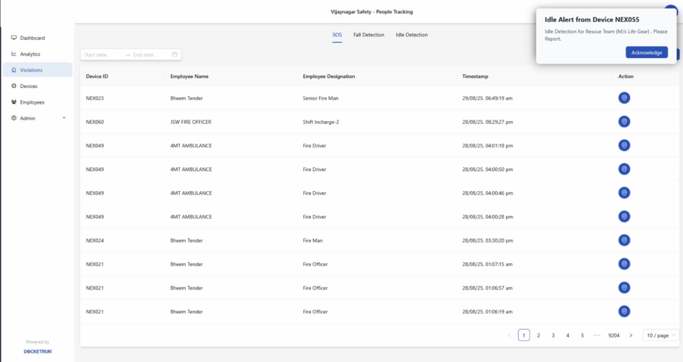Go to page 3 of results
Image resolution: width=683 pixels, height=362 pixels.
pos(553,335)
